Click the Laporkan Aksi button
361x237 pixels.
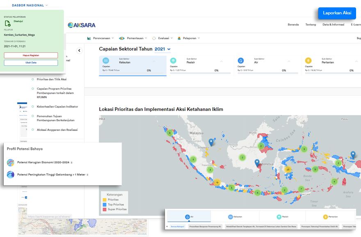[337, 13]
